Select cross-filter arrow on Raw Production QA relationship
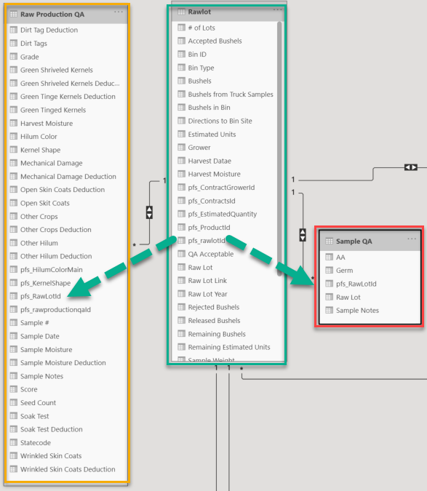427x491 pixels. coord(149,212)
